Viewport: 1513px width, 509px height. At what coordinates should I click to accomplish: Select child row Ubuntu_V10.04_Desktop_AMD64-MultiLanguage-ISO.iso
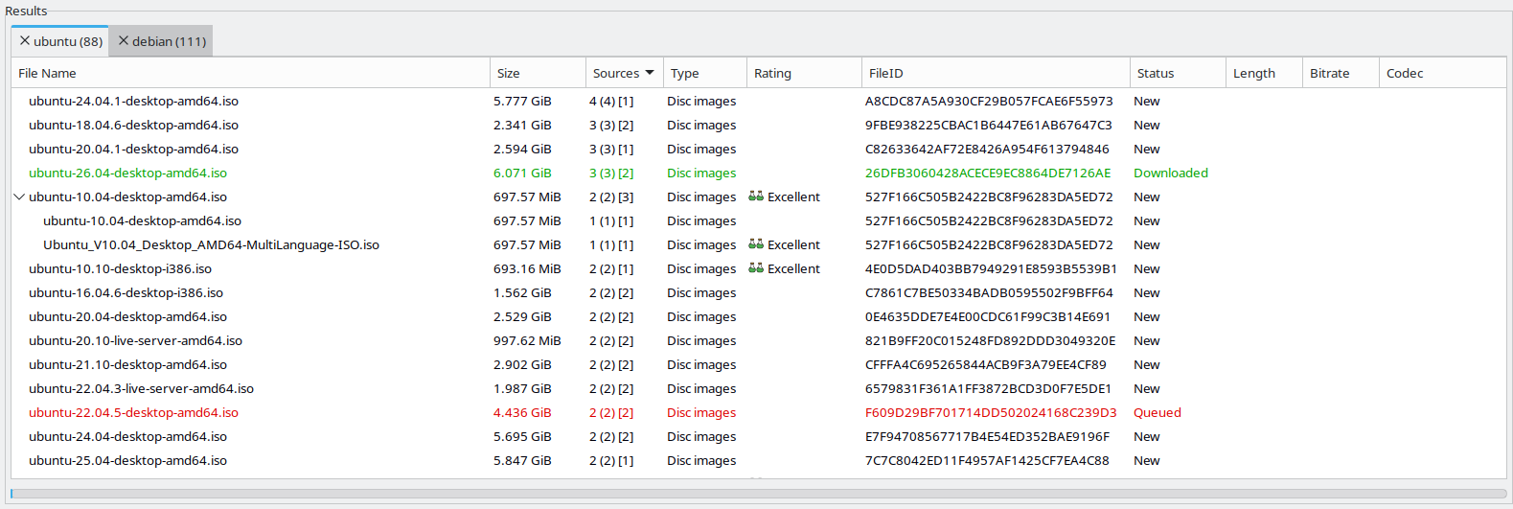click(x=211, y=244)
